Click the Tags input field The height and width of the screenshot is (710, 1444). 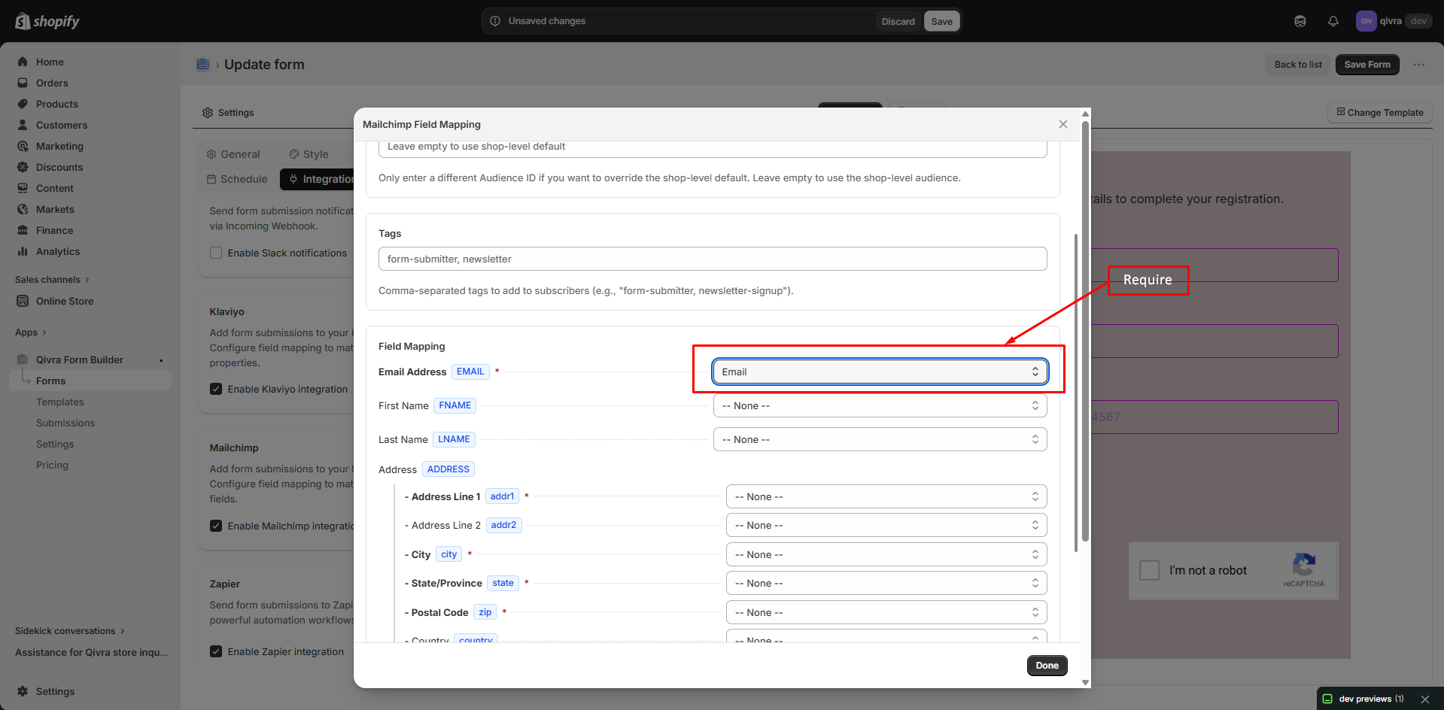[713, 259]
